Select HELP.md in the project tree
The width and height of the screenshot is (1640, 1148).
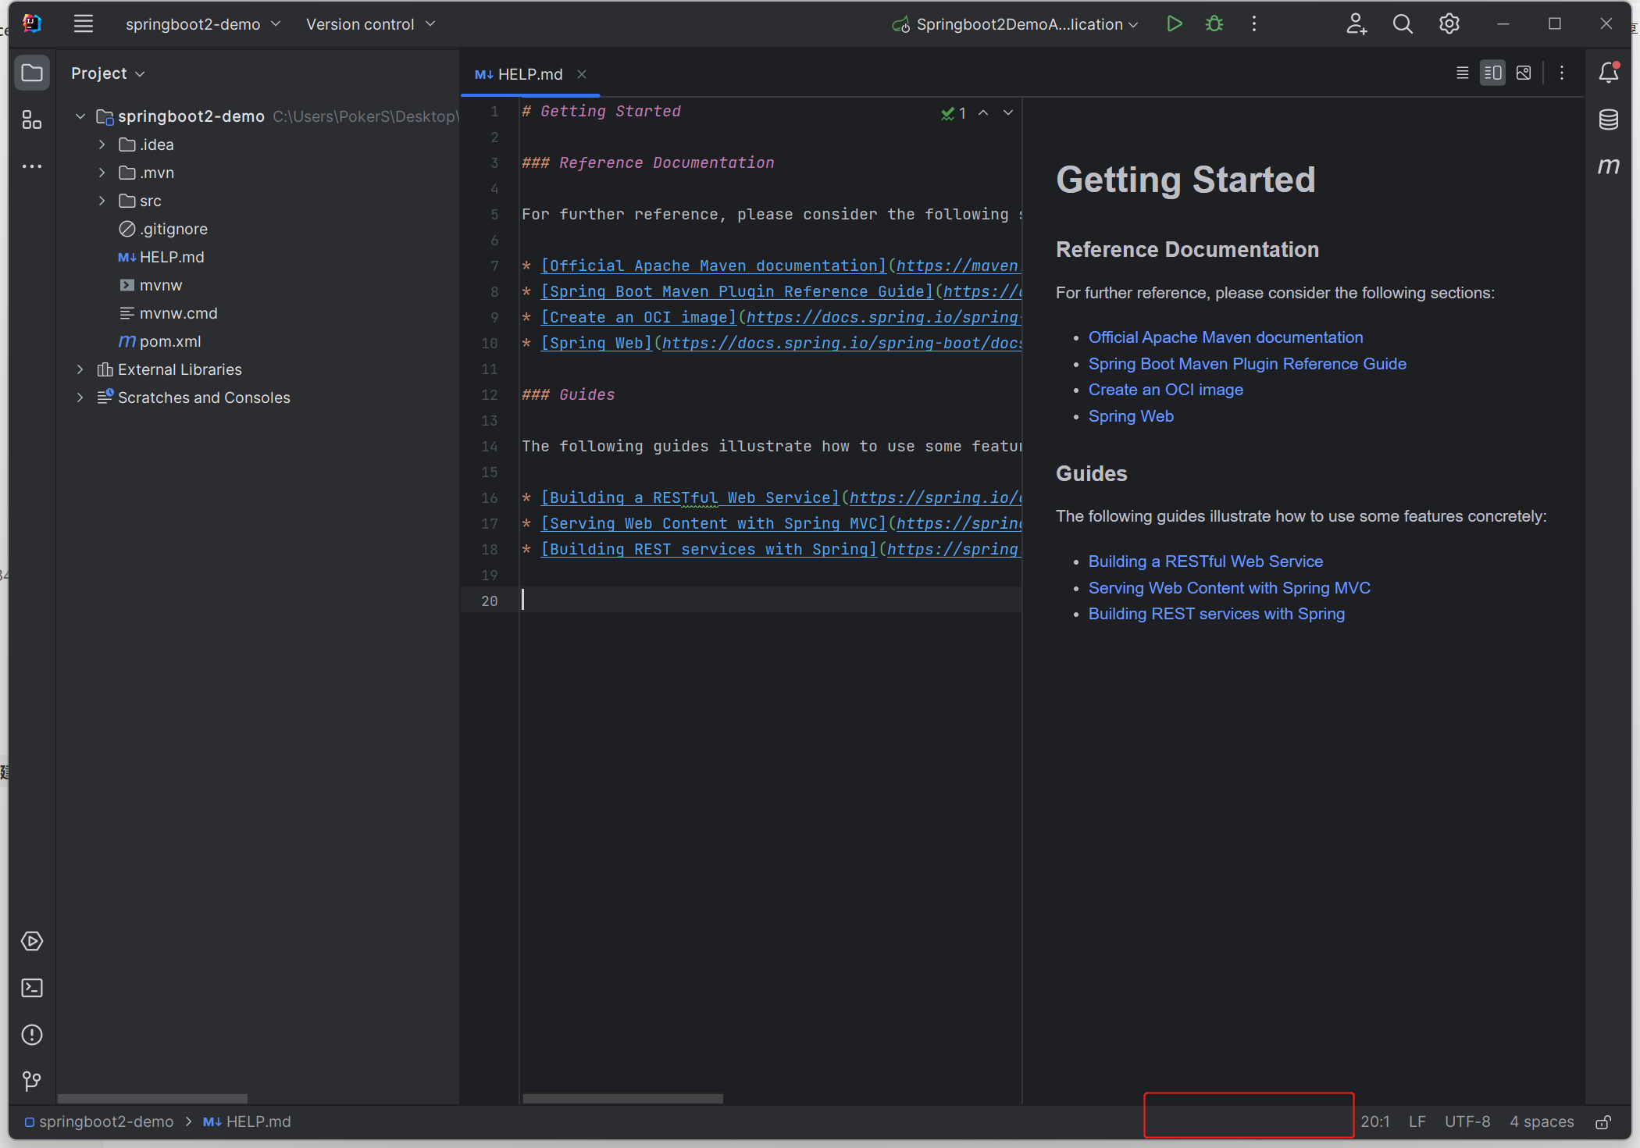161,257
